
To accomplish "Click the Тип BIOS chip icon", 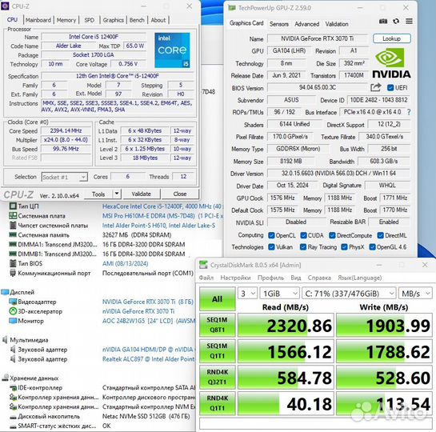I will [13, 263].
